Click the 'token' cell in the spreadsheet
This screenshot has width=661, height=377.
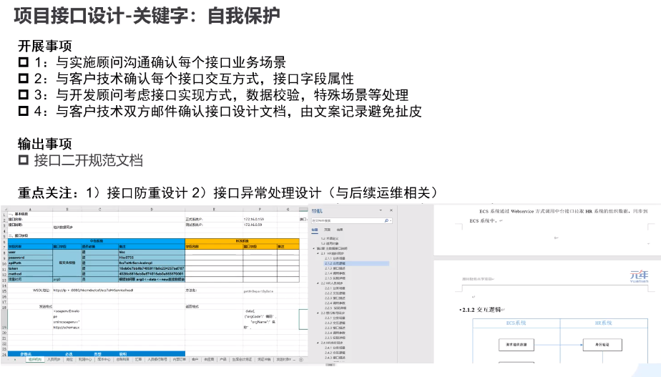coord(30,268)
